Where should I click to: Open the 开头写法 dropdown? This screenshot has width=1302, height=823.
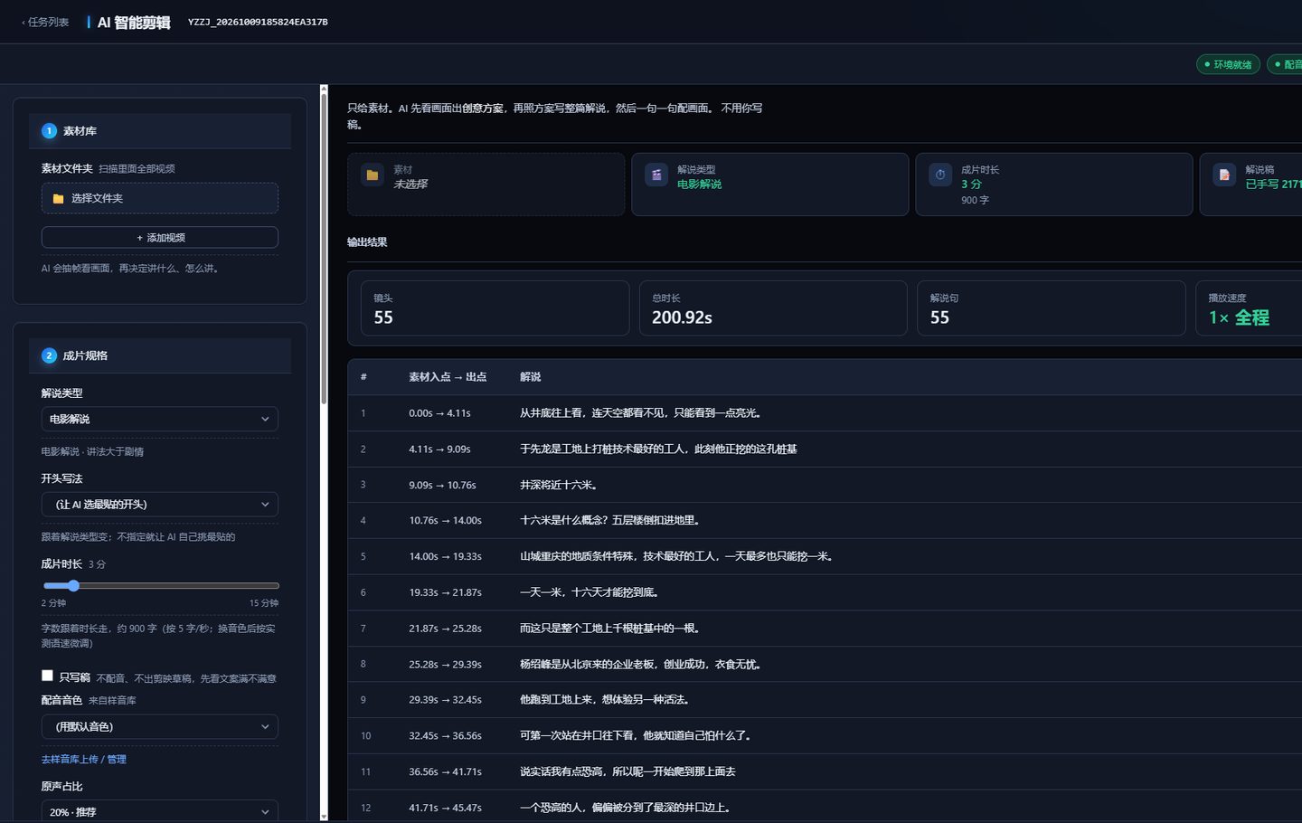[160, 505]
